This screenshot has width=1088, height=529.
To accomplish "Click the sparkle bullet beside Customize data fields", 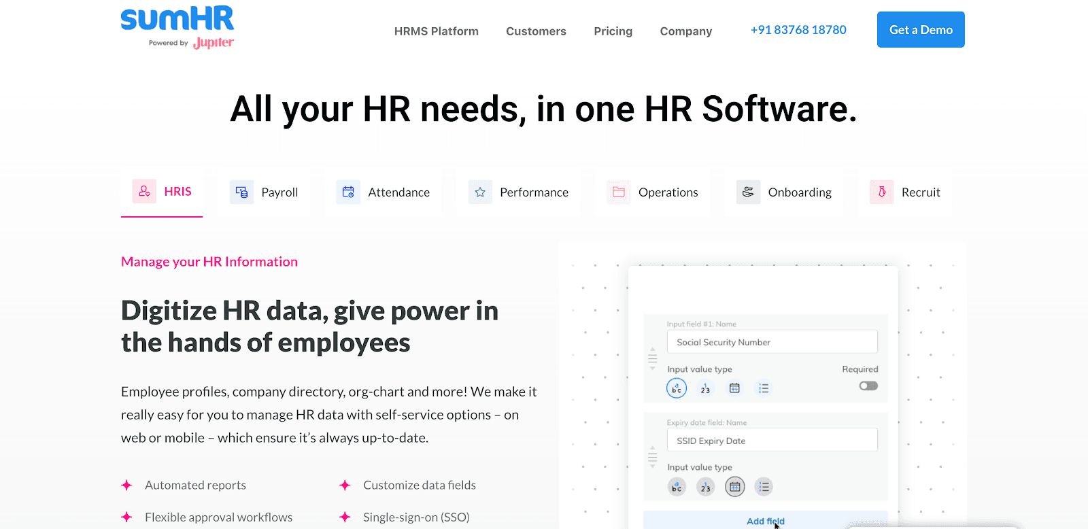I will (345, 485).
